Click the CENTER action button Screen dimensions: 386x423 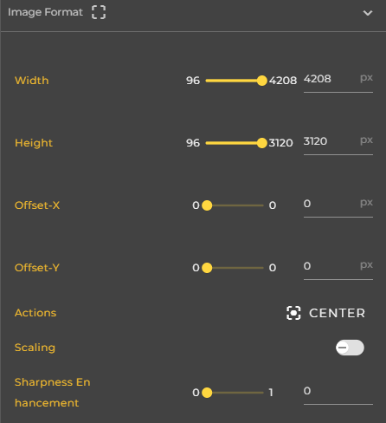326,313
